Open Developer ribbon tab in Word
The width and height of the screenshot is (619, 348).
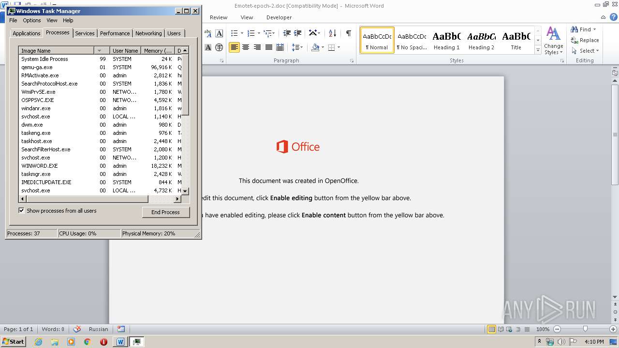point(279,17)
